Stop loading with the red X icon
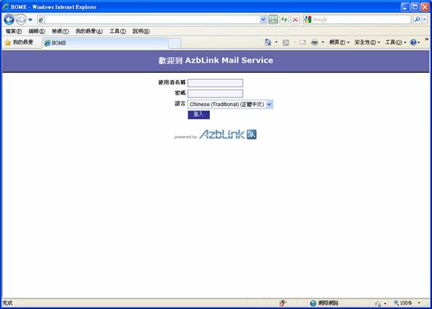The height and width of the screenshot is (309, 432). [x=295, y=20]
